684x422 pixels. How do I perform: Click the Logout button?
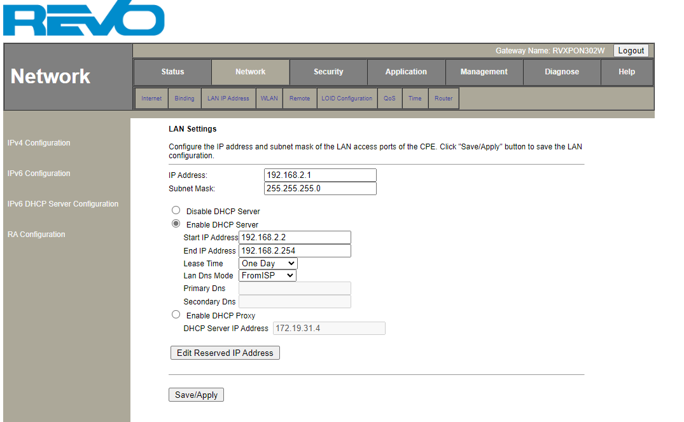pos(631,51)
